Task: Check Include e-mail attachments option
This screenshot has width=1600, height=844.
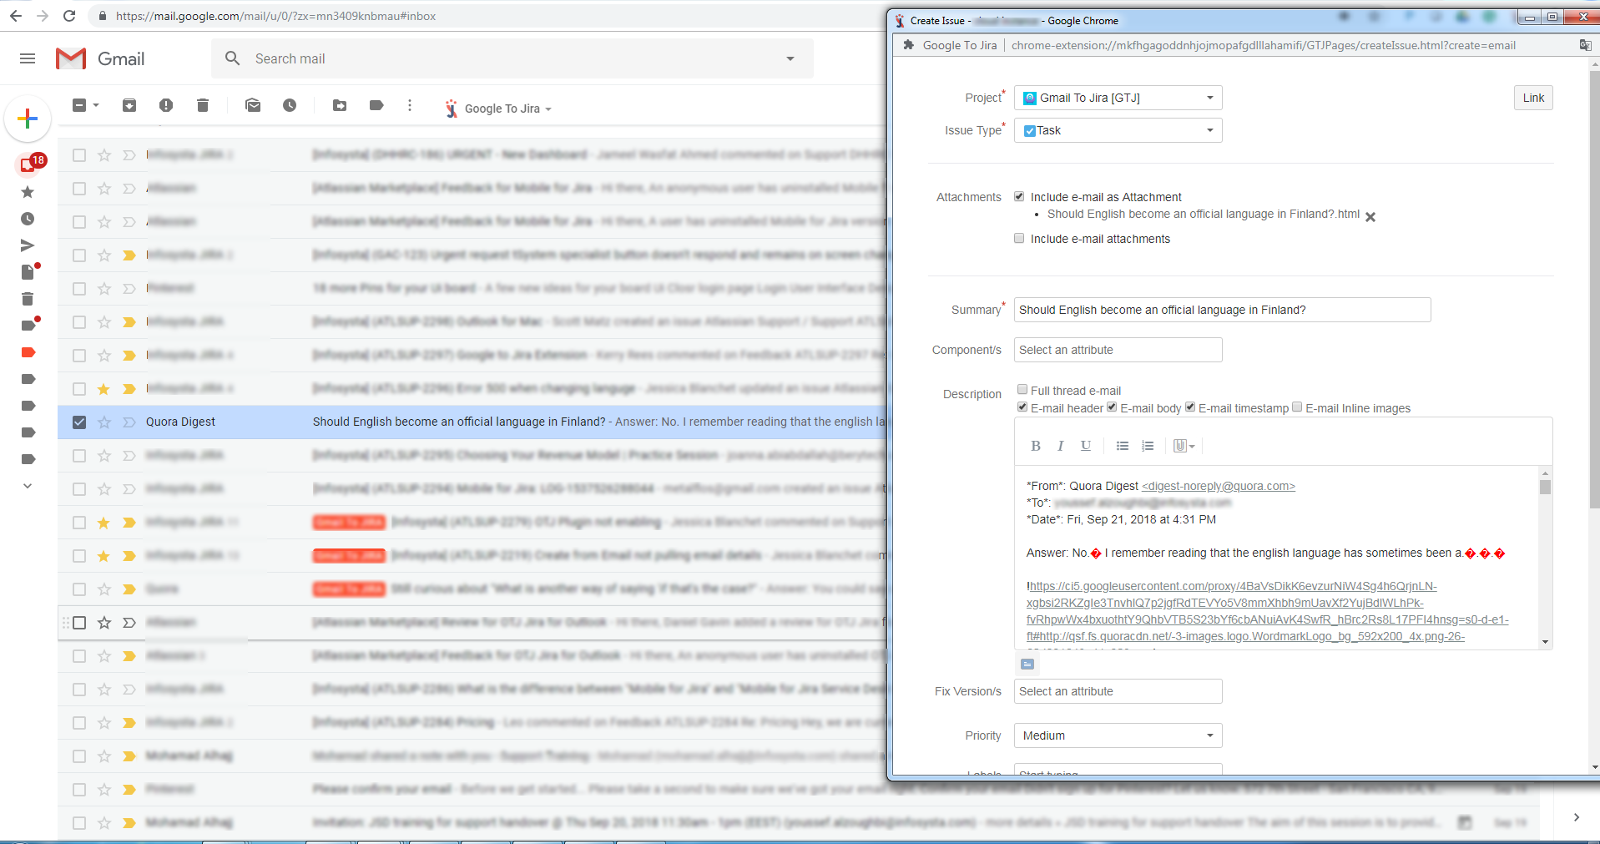Action: point(1019,238)
